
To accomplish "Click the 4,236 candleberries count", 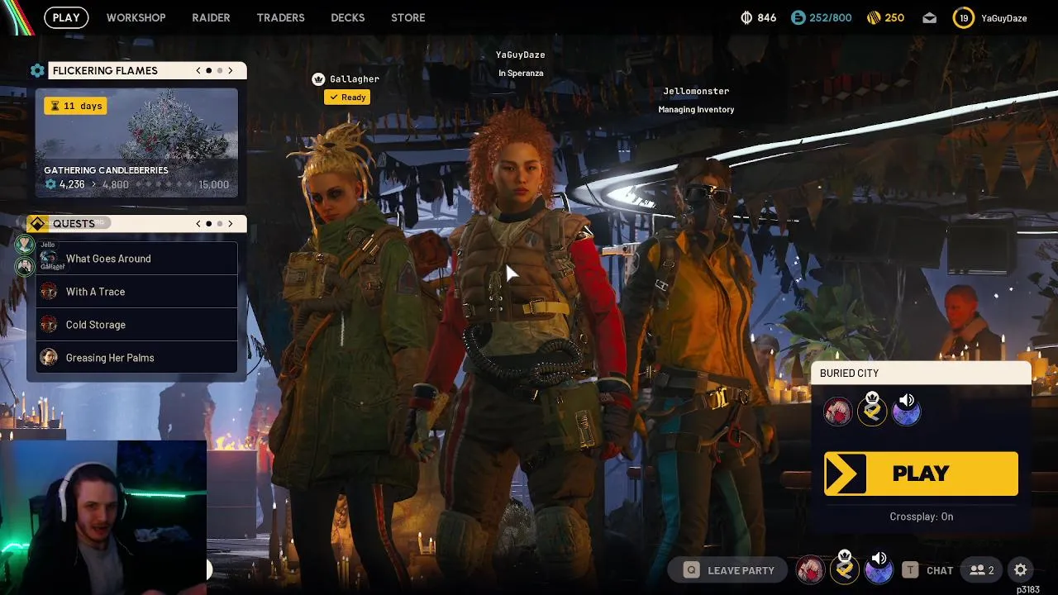I will click(x=71, y=185).
